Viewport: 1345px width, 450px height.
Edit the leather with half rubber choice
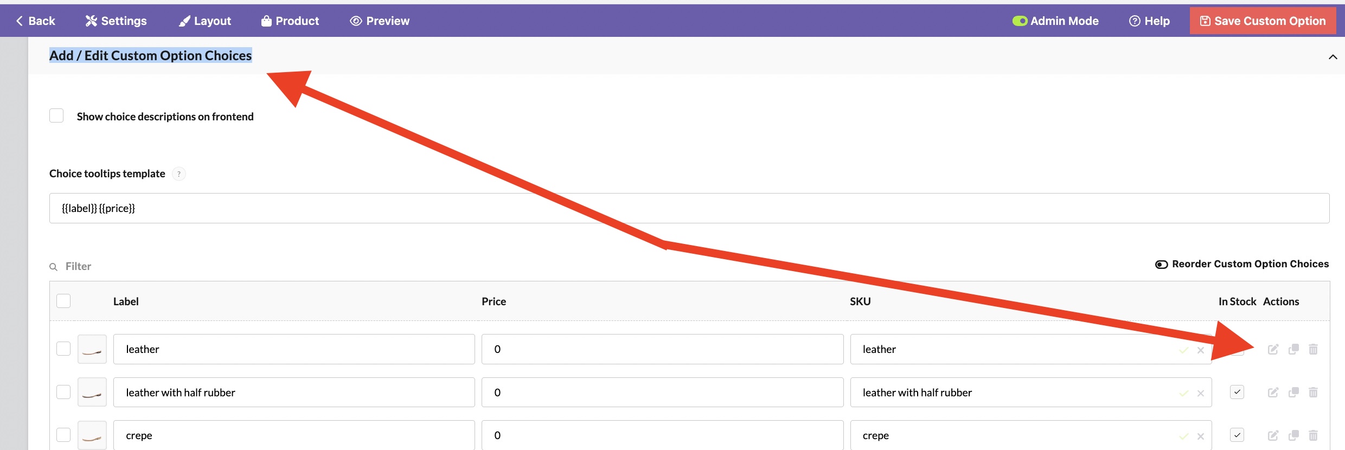click(x=1273, y=392)
